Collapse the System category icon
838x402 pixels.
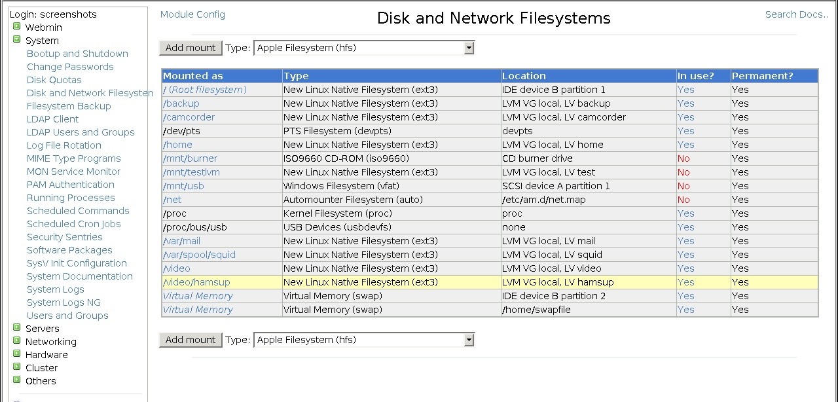[17, 40]
